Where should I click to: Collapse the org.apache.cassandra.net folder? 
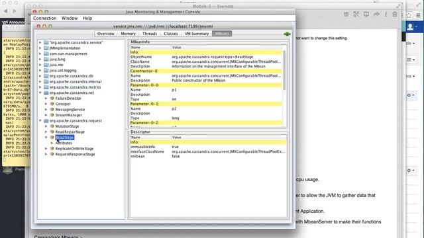pyautogui.click(x=40, y=93)
